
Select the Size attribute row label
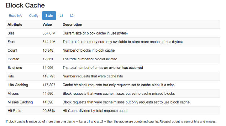(x=11, y=33)
